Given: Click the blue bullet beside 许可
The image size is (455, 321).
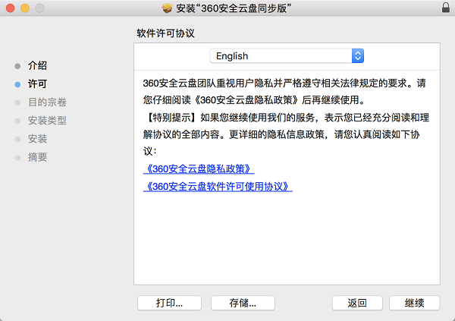Looking at the screenshot, I should pos(17,84).
